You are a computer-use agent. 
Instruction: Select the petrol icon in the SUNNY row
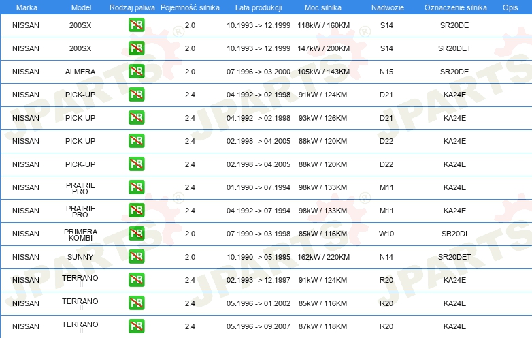point(136,257)
